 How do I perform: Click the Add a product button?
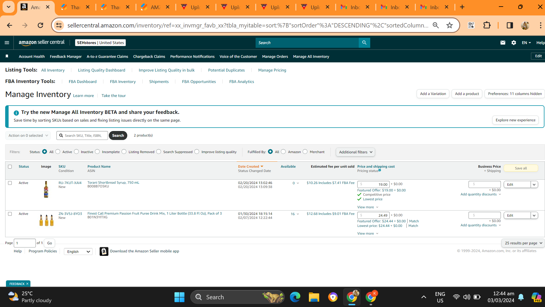click(467, 94)
